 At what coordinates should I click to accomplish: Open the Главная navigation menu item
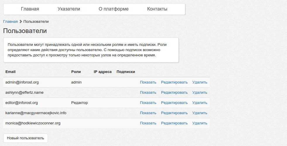(x=30, y=9)
